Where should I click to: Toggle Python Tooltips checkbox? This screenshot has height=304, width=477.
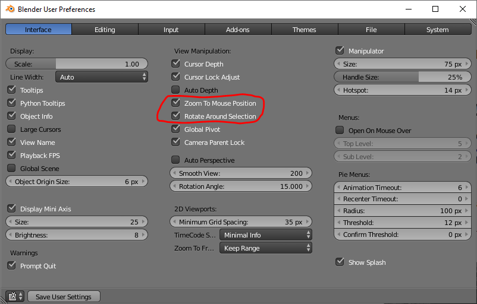click(x=11, y=103)
